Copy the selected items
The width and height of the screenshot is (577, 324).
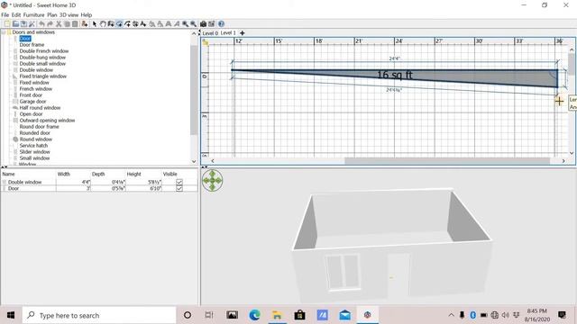coord(67,24)
